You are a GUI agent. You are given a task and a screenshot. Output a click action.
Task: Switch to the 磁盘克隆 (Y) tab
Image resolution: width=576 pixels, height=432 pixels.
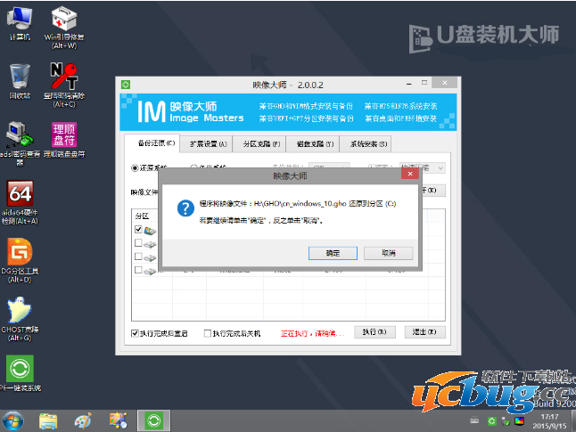(x=315, y=144)
